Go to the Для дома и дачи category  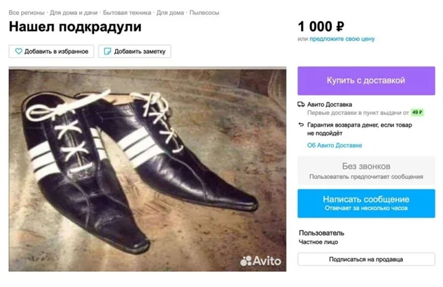point(74,12)
